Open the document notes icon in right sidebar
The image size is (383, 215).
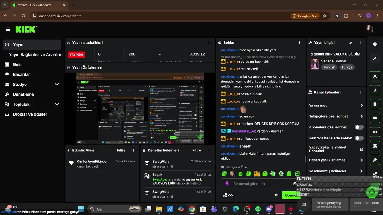coord(375,104)
